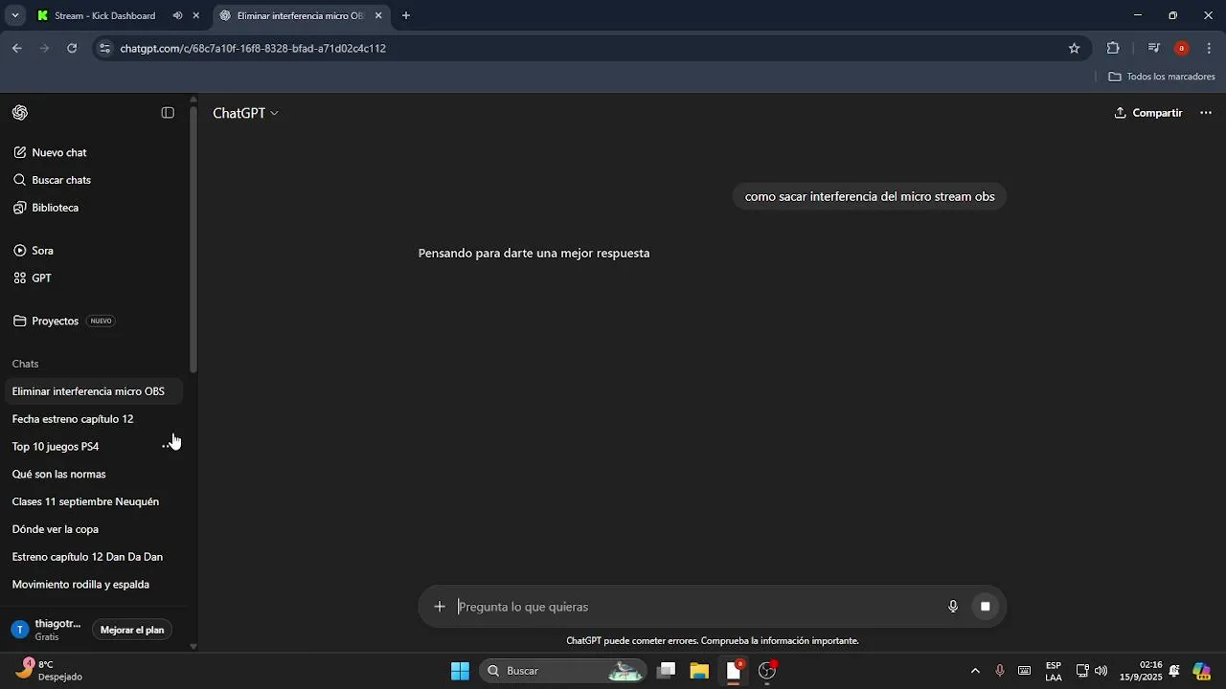
Task: Click the chatgpt.com address bar URL
Action: tap(253, 48)
